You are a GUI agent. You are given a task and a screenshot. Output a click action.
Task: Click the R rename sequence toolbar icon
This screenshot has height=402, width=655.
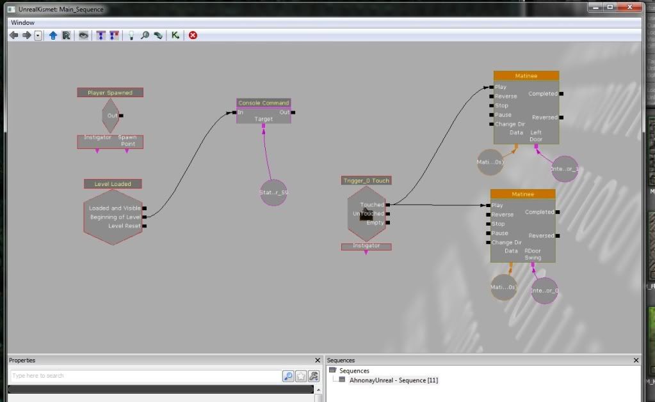coord(66,35)
